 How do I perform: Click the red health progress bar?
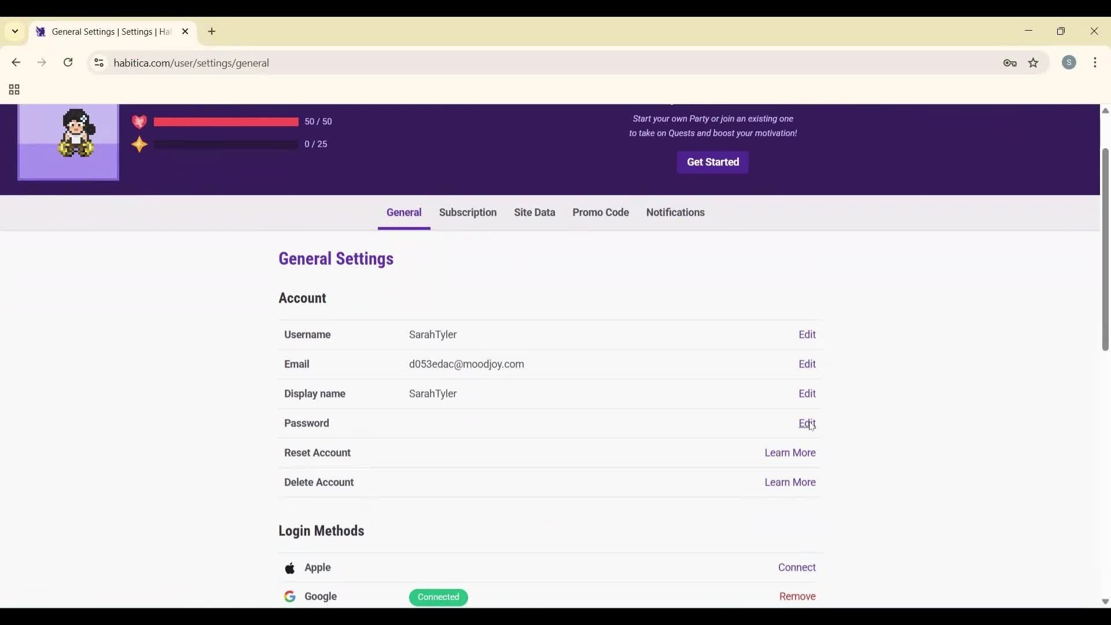(226, 122)
